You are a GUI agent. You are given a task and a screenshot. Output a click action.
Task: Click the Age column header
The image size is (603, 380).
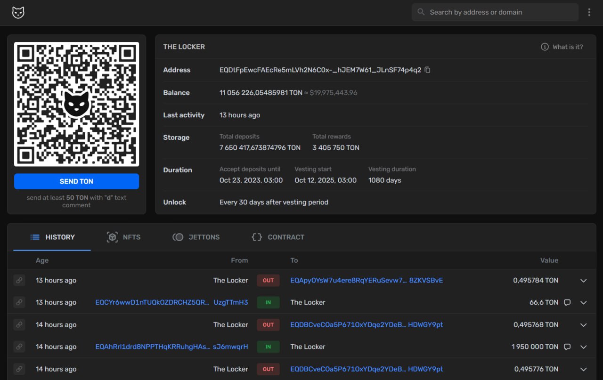[x=42, y=260]
